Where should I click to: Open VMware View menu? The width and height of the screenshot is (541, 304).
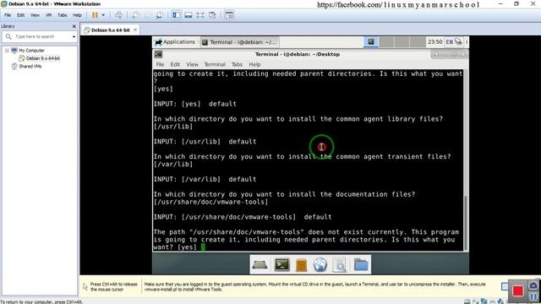point(35,15)
